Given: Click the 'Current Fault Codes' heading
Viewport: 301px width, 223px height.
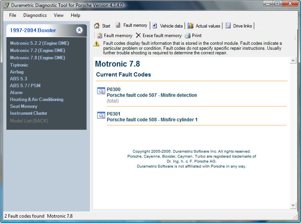Looking at the screenshot, I should [x=124, y=75].
